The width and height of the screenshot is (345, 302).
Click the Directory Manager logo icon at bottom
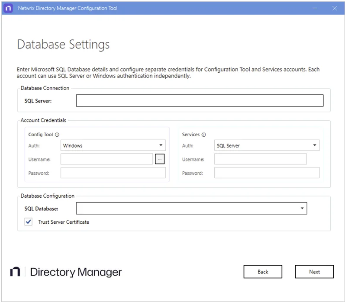15,272
